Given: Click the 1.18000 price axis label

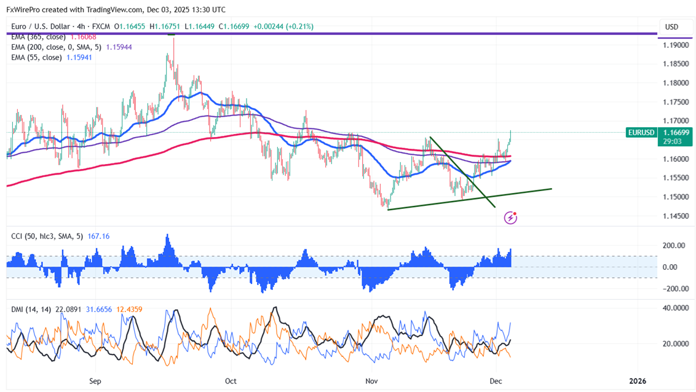Looking at the screenshot, I should coord(676,83).
